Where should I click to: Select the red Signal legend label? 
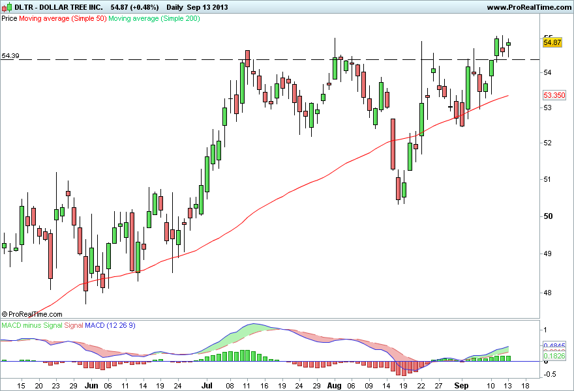74,325
